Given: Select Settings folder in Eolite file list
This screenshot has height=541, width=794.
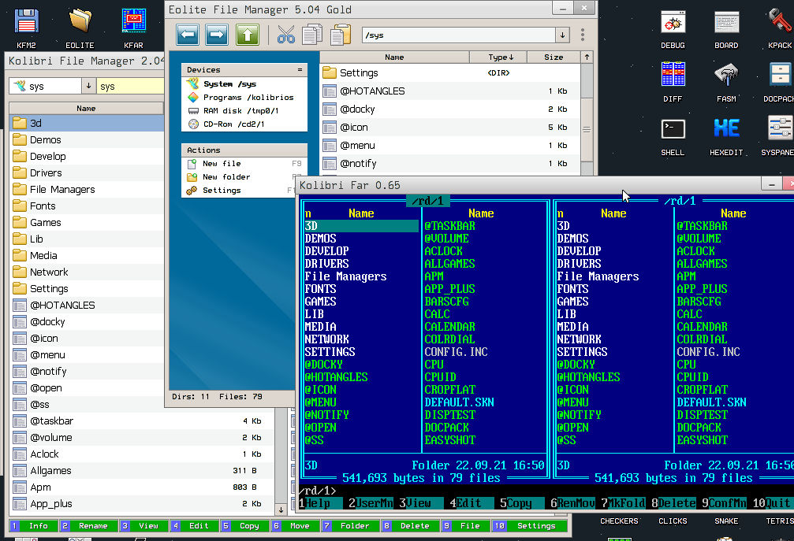Looking at the screenshot, I should click(x=450, y=72).
